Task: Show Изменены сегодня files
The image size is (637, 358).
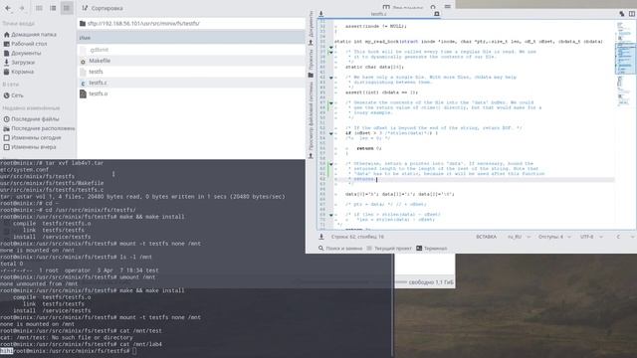Action: tap(32, 137)
